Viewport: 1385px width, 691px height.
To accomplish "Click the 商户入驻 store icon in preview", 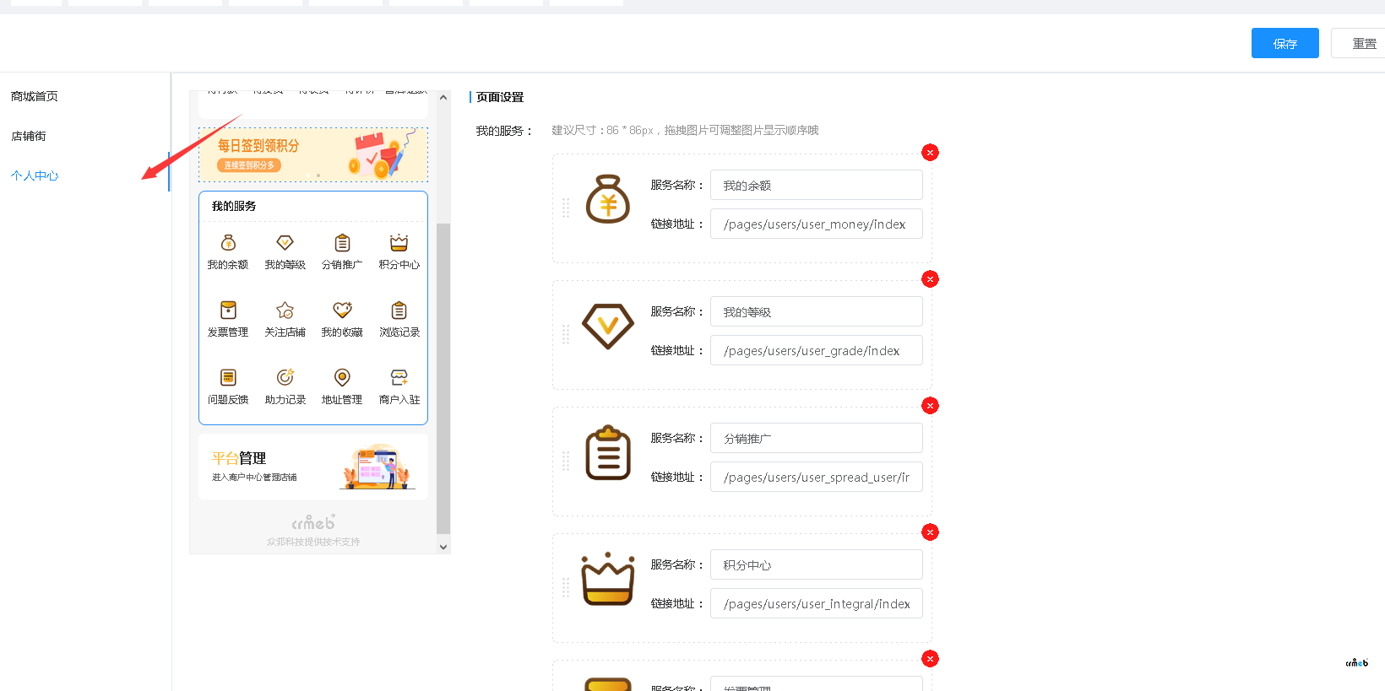I will click(399, 378).
